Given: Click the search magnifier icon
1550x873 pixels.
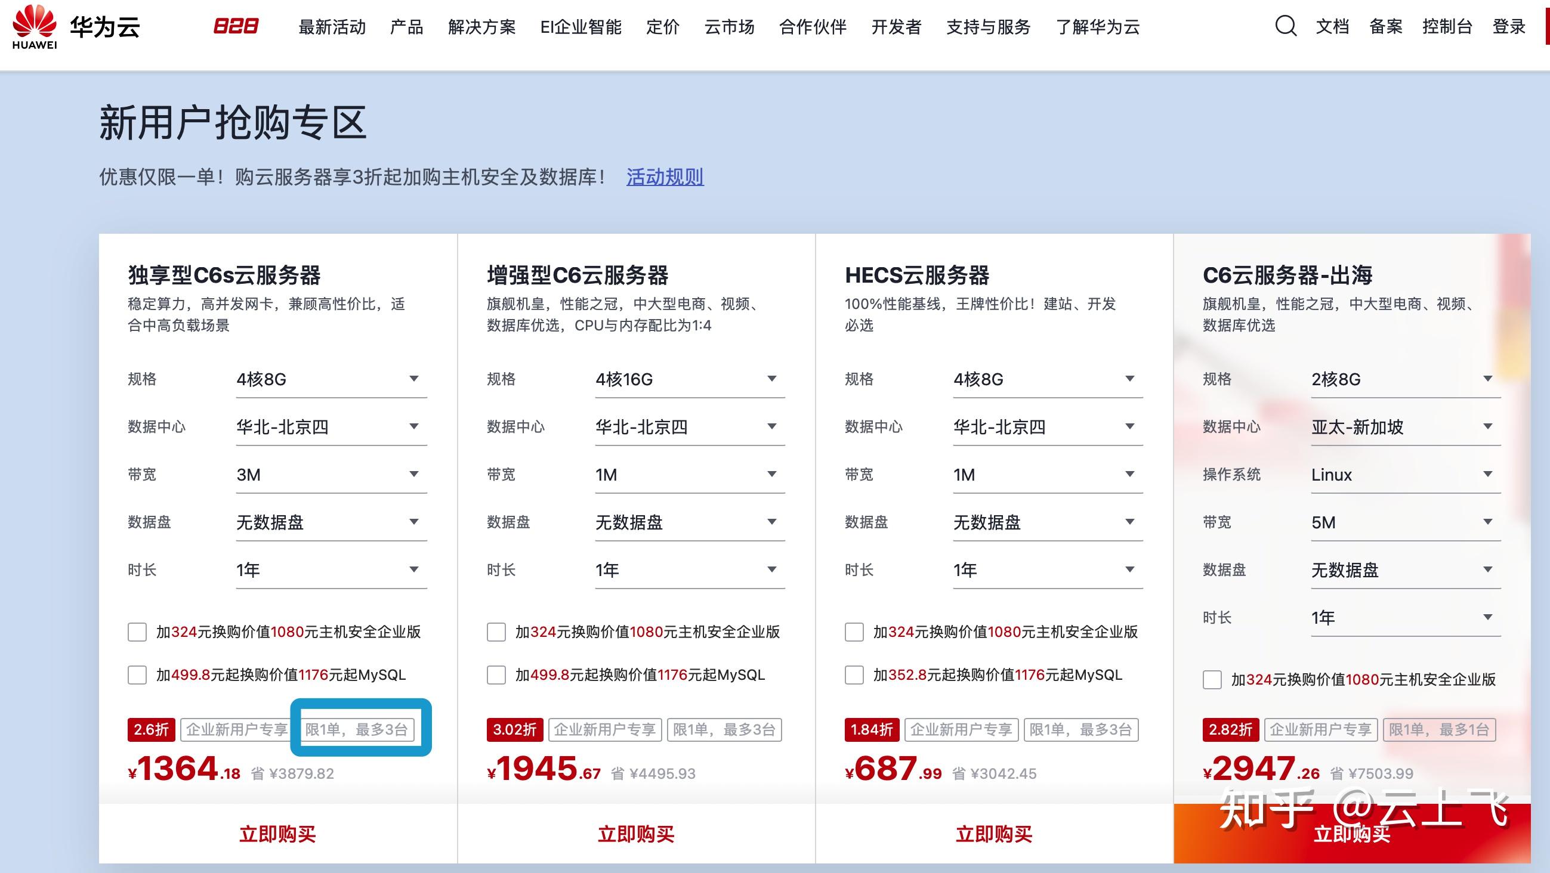Looking at the screenshot, I should click(x=1286, y=26).
